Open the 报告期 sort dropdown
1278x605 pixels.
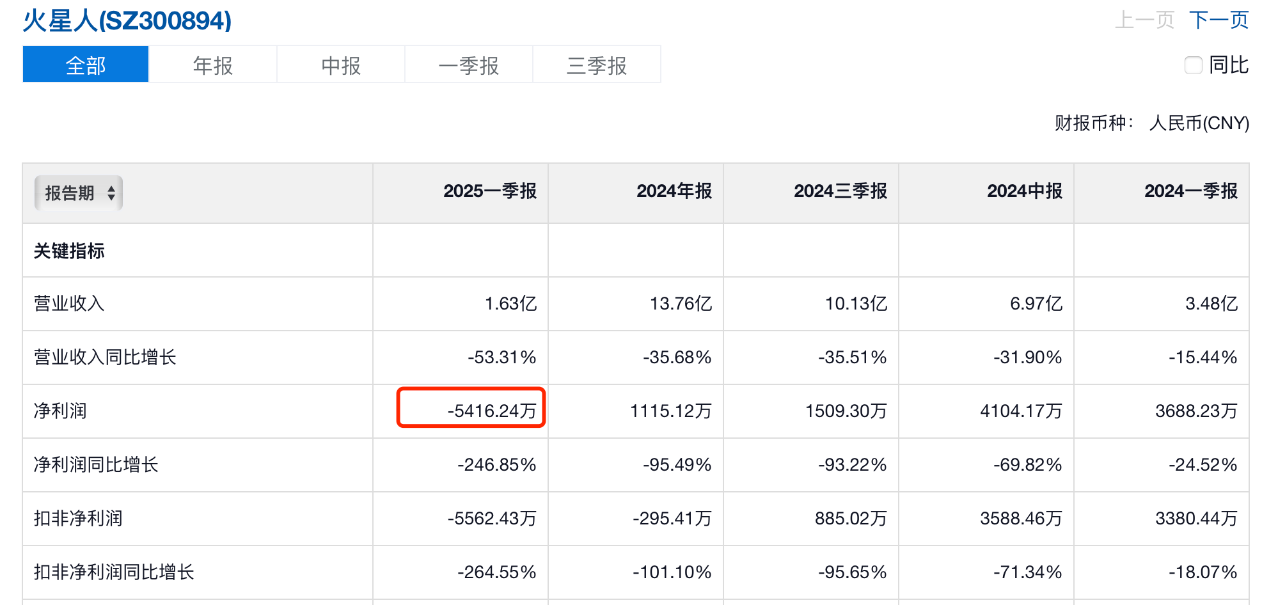tap(78, 192)
